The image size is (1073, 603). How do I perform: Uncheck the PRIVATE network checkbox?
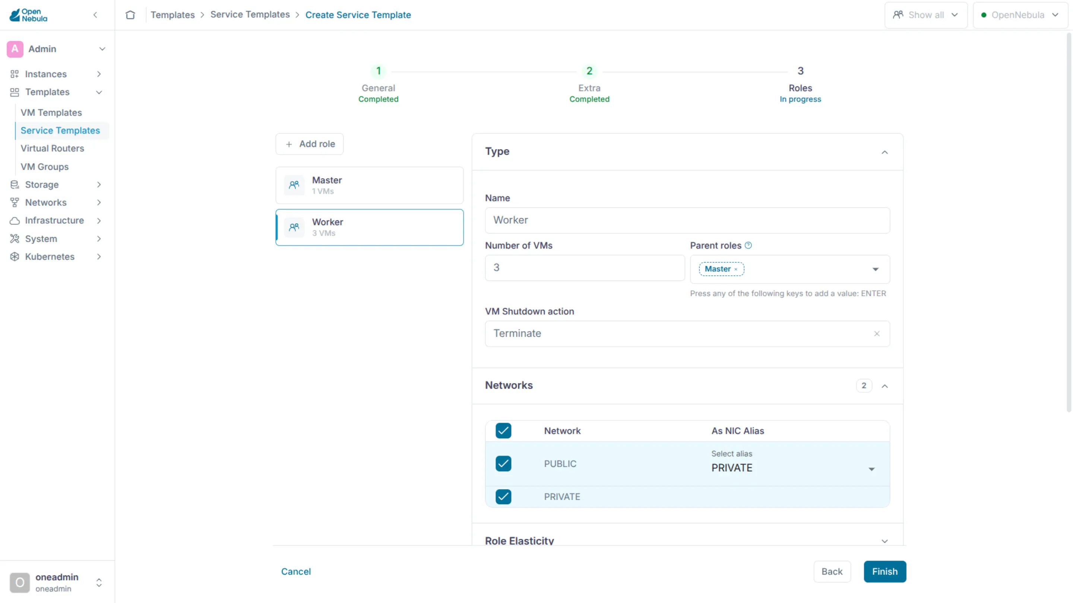click(x=503, y=497)
